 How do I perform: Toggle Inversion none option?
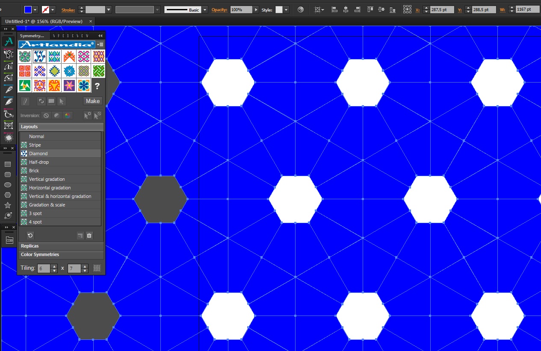coord(46,115)
